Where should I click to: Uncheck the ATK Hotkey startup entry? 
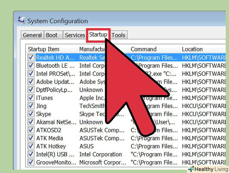(31, 146)
